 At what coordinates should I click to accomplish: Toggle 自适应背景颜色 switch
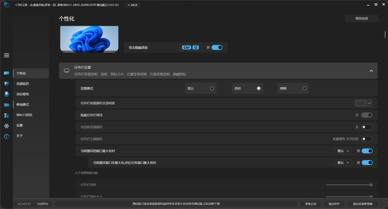click(x=367, y=127)
